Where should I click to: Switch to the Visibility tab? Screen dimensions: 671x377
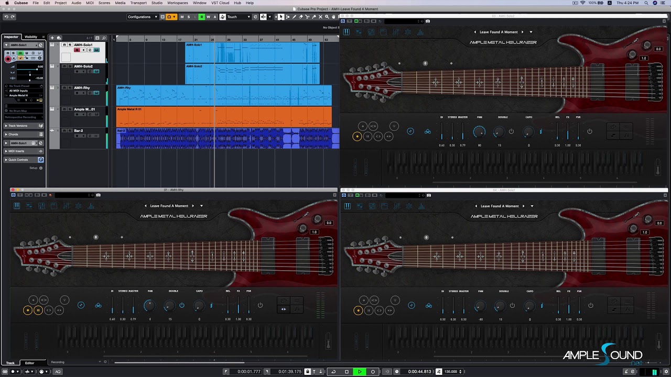(x=31, y=37)
